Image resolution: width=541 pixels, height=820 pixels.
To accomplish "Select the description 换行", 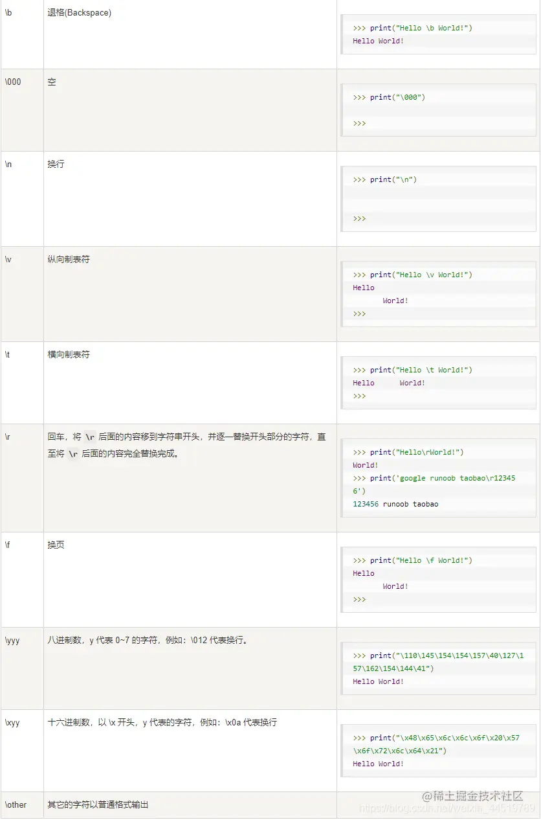I will click(56, 165).
